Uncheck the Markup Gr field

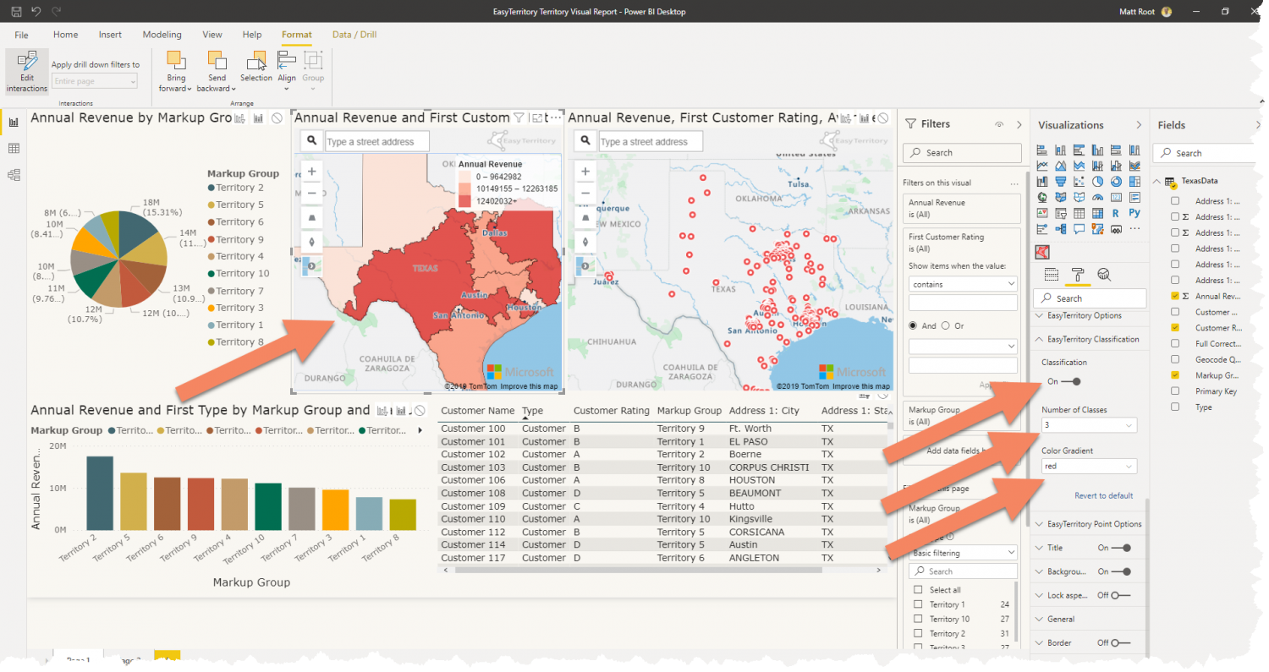coord(1175,375)
